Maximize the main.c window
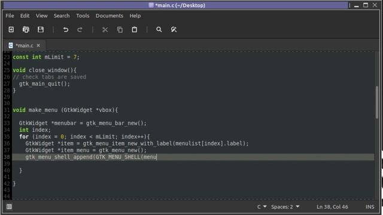Viewport: 383px width, 215px height. pyautogui.click(x=366, y=5)
